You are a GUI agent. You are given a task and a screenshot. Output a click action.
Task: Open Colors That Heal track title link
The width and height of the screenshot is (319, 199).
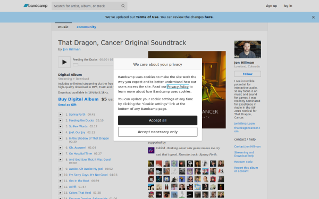tap(80, 193)
